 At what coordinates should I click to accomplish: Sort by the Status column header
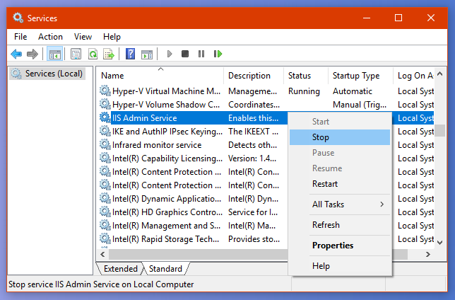click(306, 76)
